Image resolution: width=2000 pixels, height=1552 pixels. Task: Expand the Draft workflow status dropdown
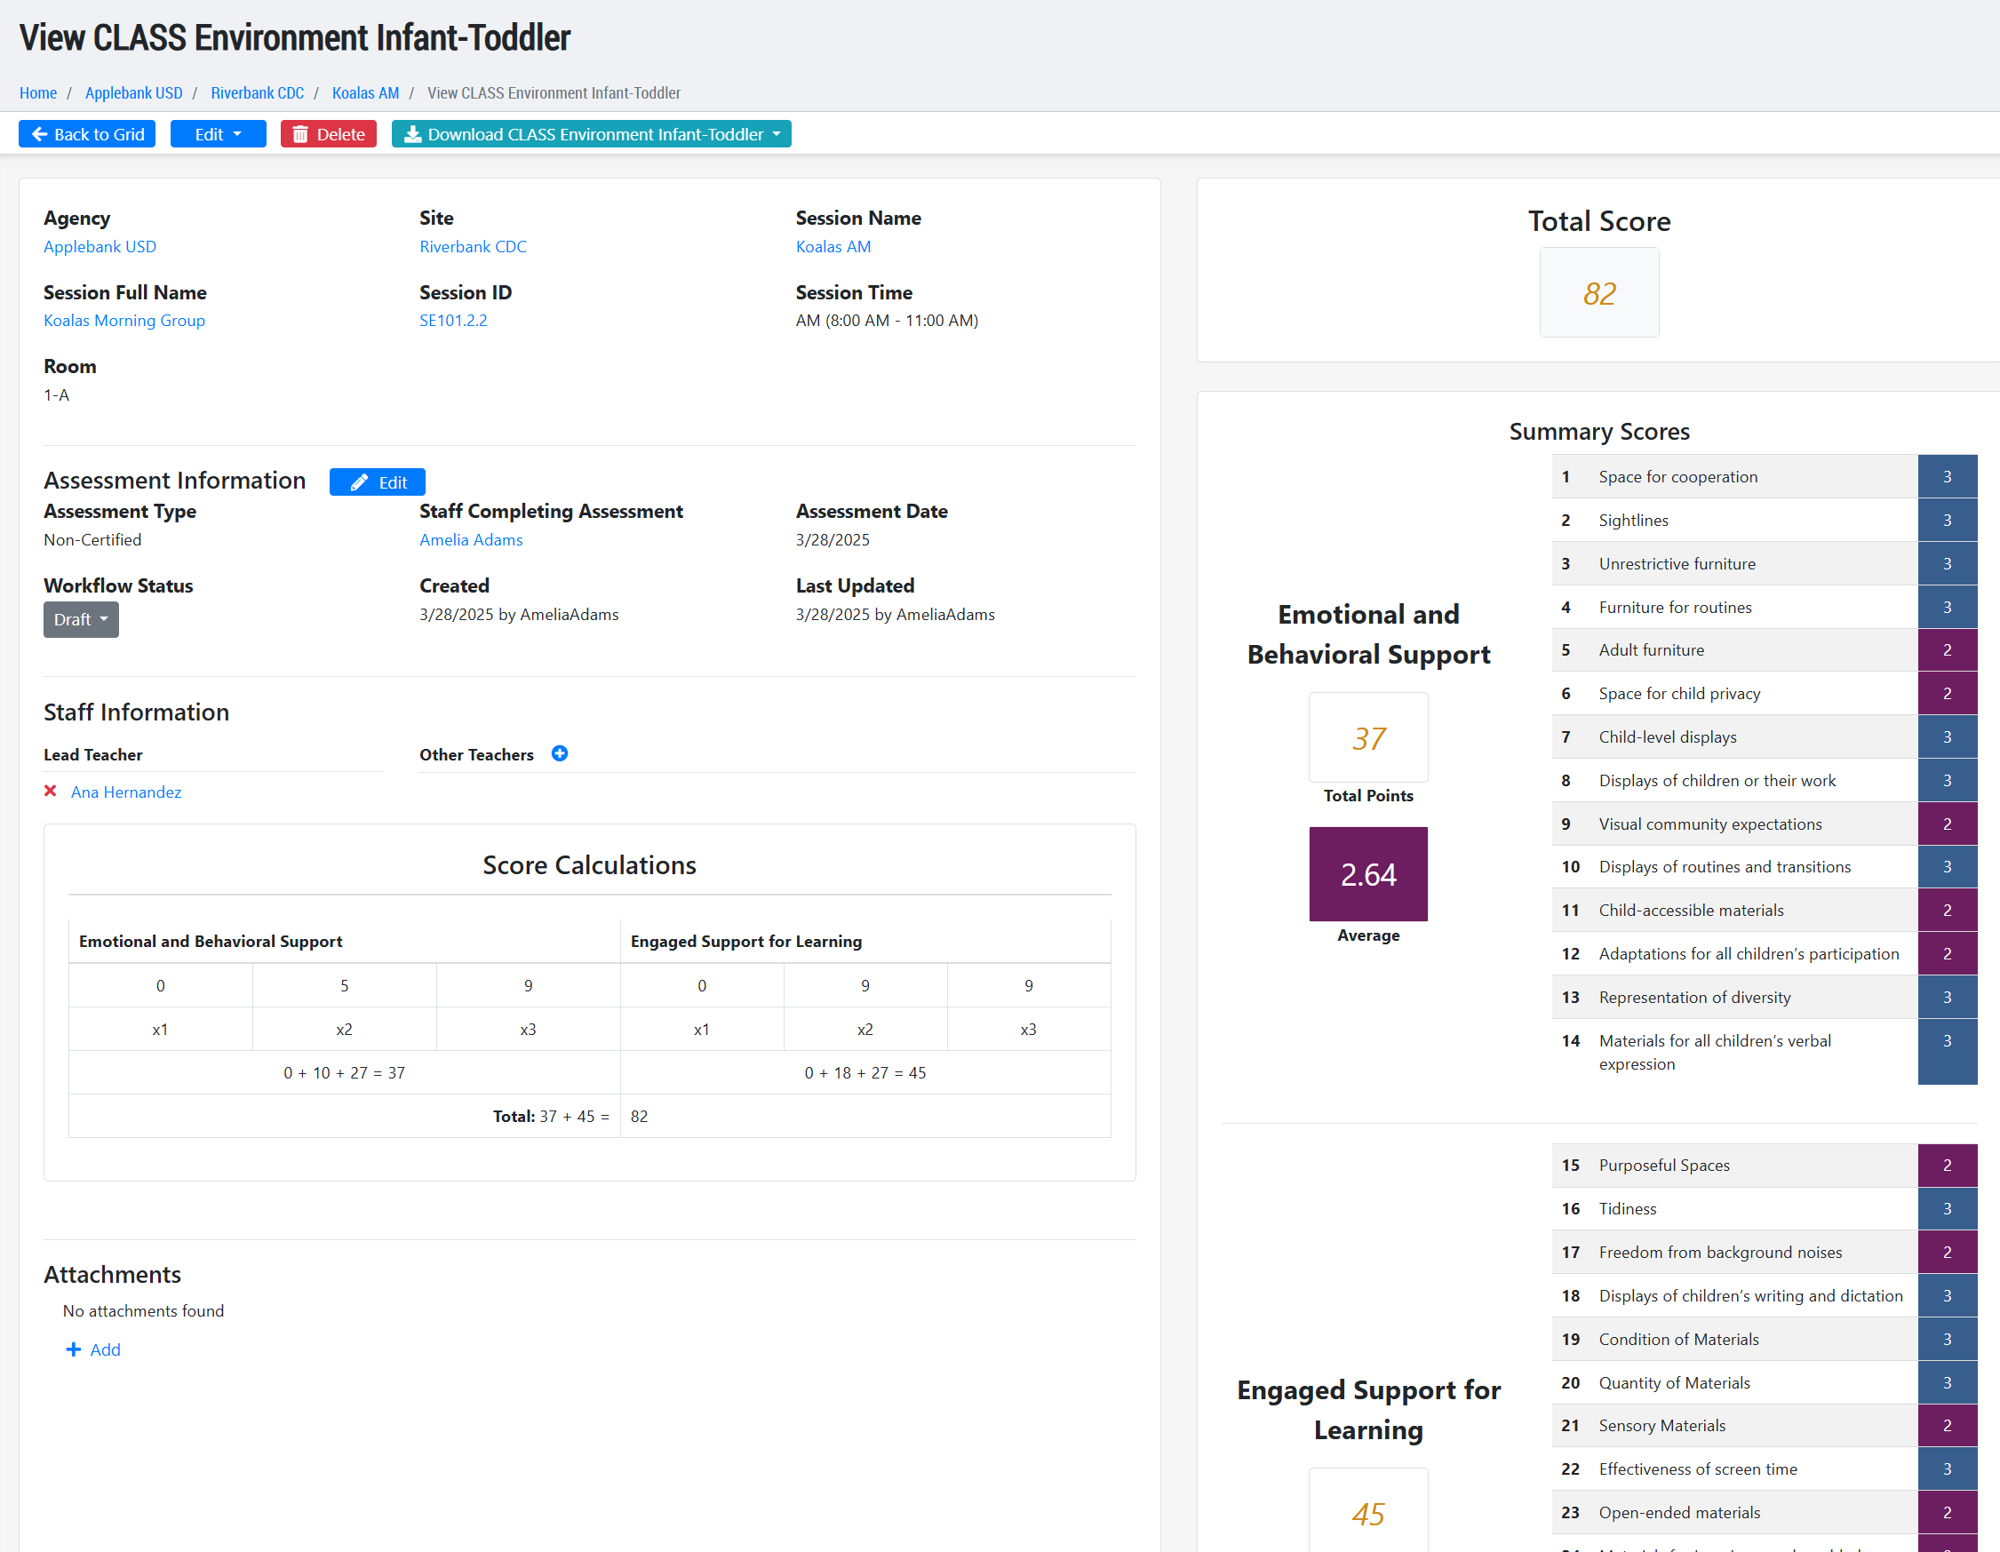(x=81, y=620)
